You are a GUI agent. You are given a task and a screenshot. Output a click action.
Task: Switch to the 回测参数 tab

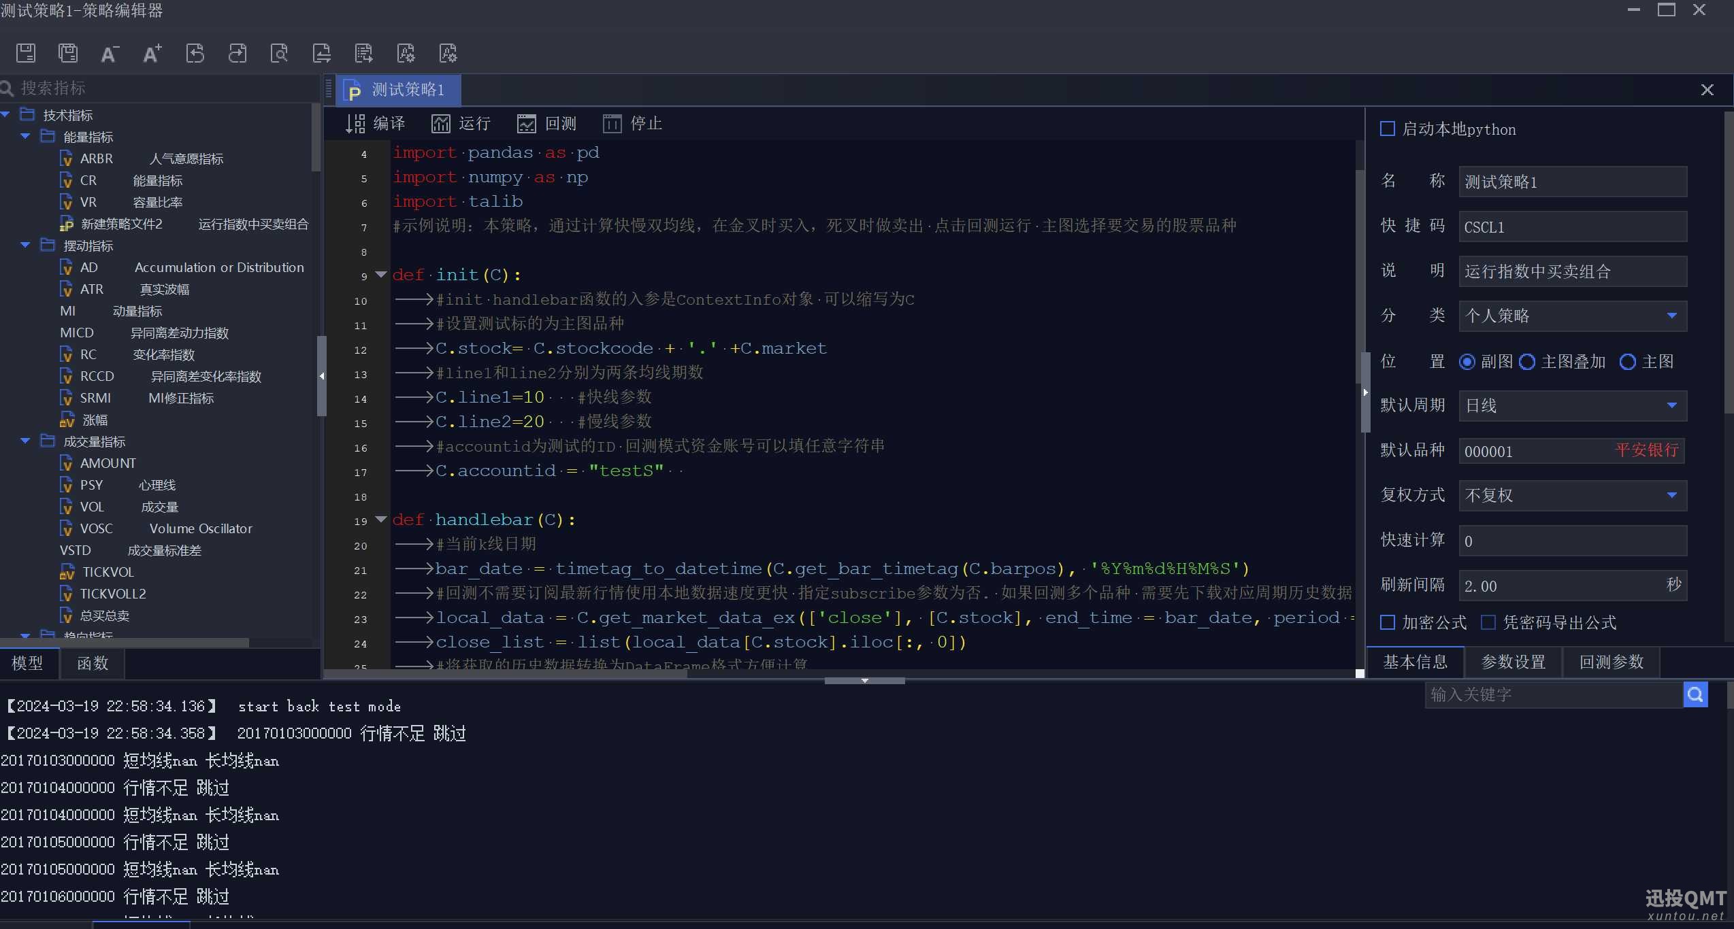1612,662
